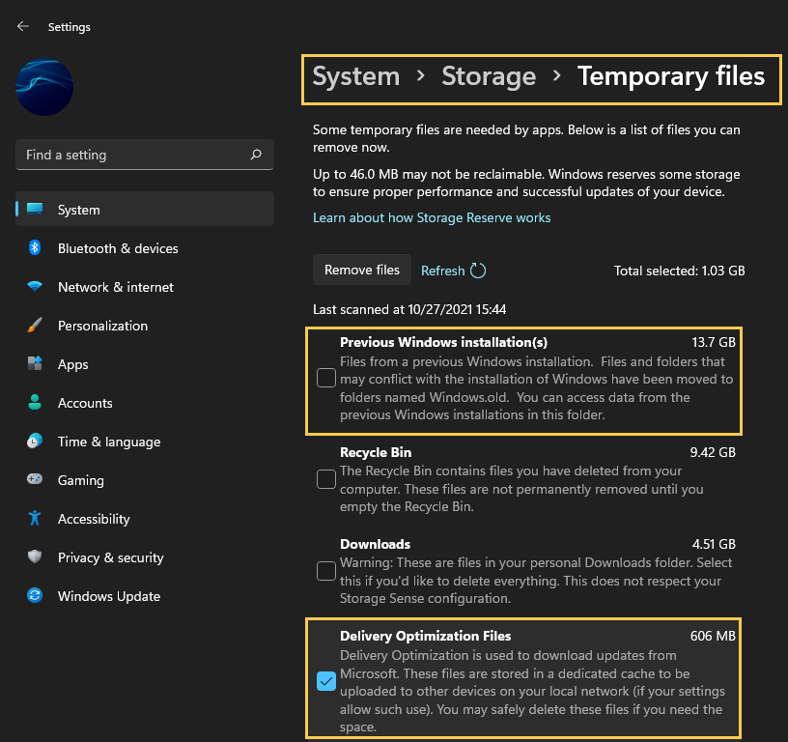
Task: Click the Time & language clock icon
Action: coord(35,441)
